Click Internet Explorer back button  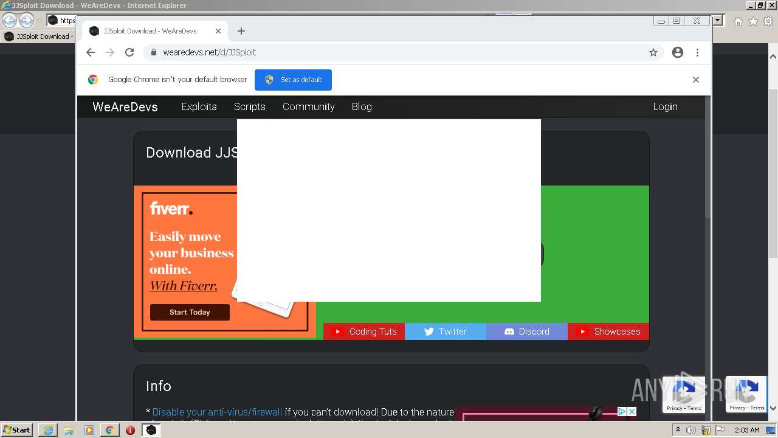point(9,21)
